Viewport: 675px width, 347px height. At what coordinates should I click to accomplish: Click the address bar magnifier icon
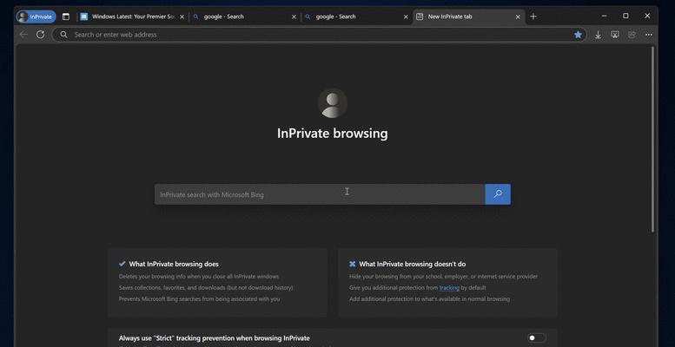click(x=63, y=35)
